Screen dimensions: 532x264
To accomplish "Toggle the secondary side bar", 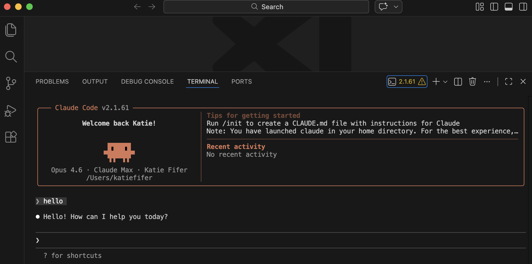I will pos(523,7).
